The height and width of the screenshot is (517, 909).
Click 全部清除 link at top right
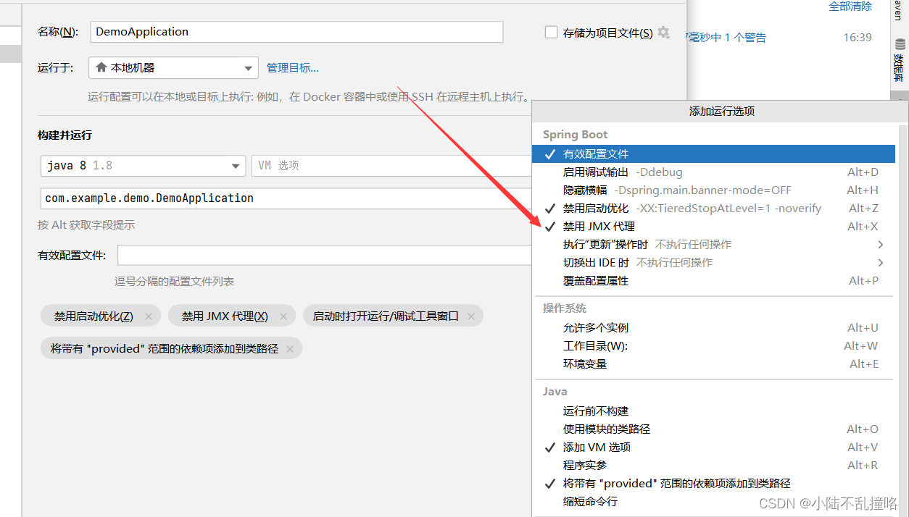(x=850, y=6)
